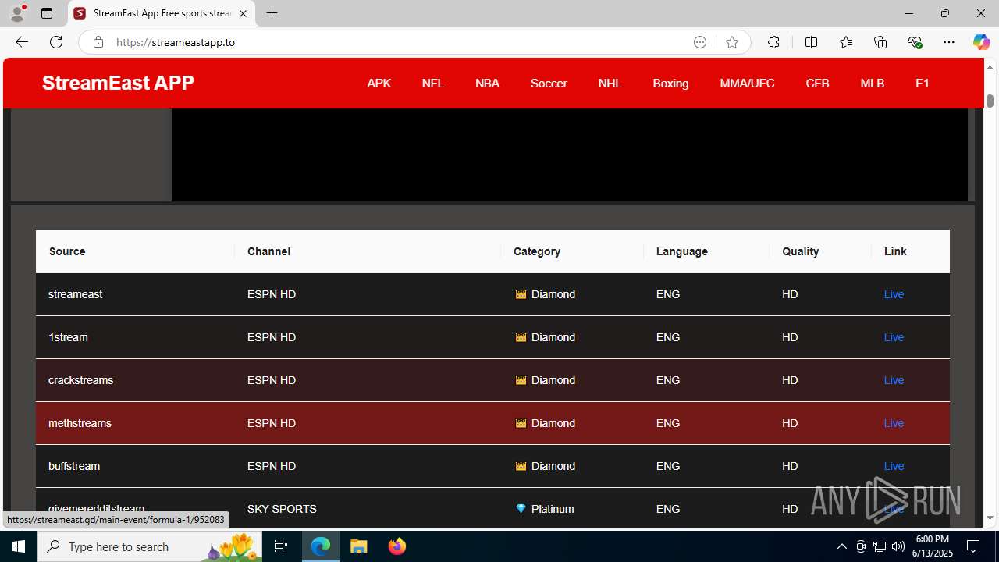Click Diamond crown icon in methstreams row
Image resolution: width=999 pixels, height=562 pixels.
521,423
